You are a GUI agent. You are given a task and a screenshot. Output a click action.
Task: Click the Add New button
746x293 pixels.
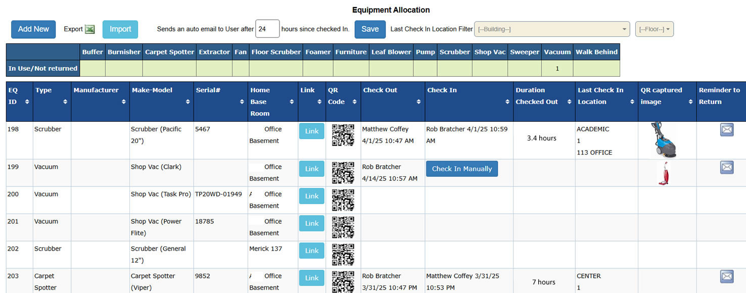(33, 29)
